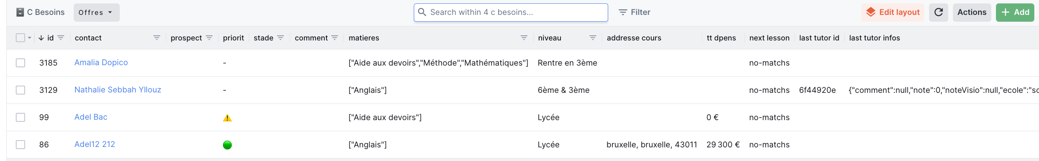
Task: Select checkbox for row id 99
Action: coord(20,118)
